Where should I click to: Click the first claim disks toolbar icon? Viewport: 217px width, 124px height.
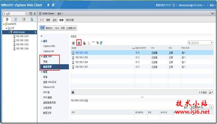73,43
